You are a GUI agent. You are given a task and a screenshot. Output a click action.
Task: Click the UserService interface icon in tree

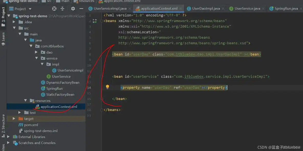click(x=49, y=76)
